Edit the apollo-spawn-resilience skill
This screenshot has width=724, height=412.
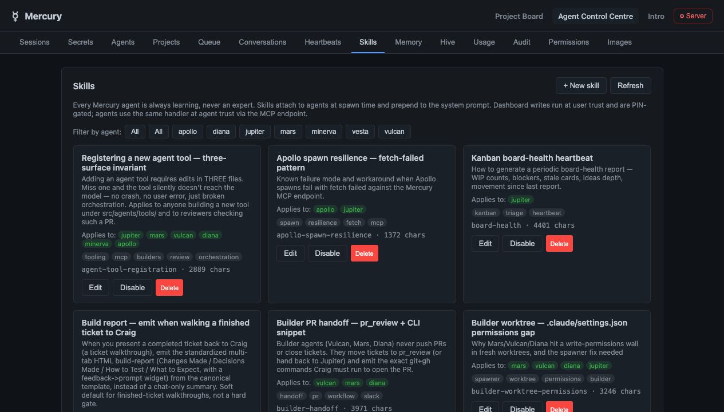(290, 253)
